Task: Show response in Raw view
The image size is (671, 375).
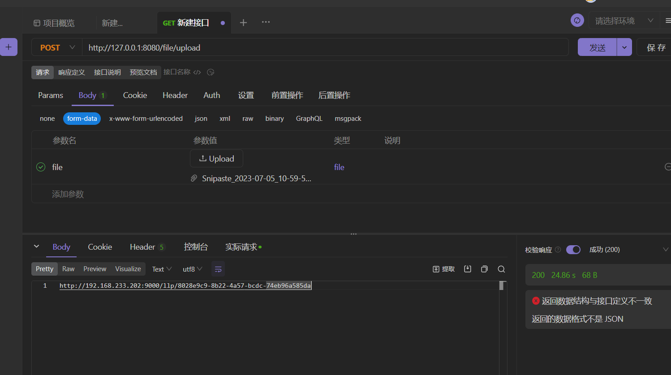Action: 68,269
